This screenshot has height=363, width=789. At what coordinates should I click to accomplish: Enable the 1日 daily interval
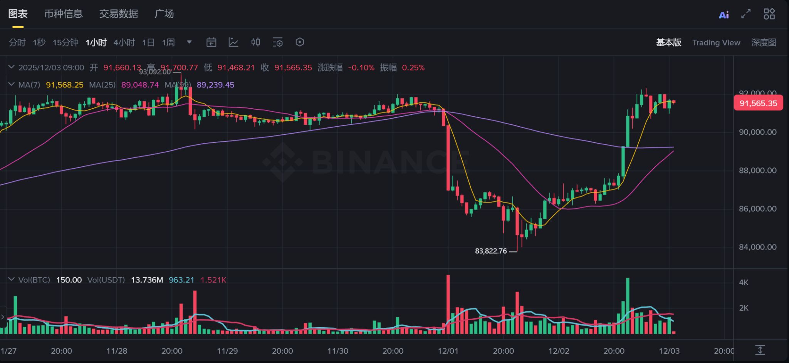[148, 42]
